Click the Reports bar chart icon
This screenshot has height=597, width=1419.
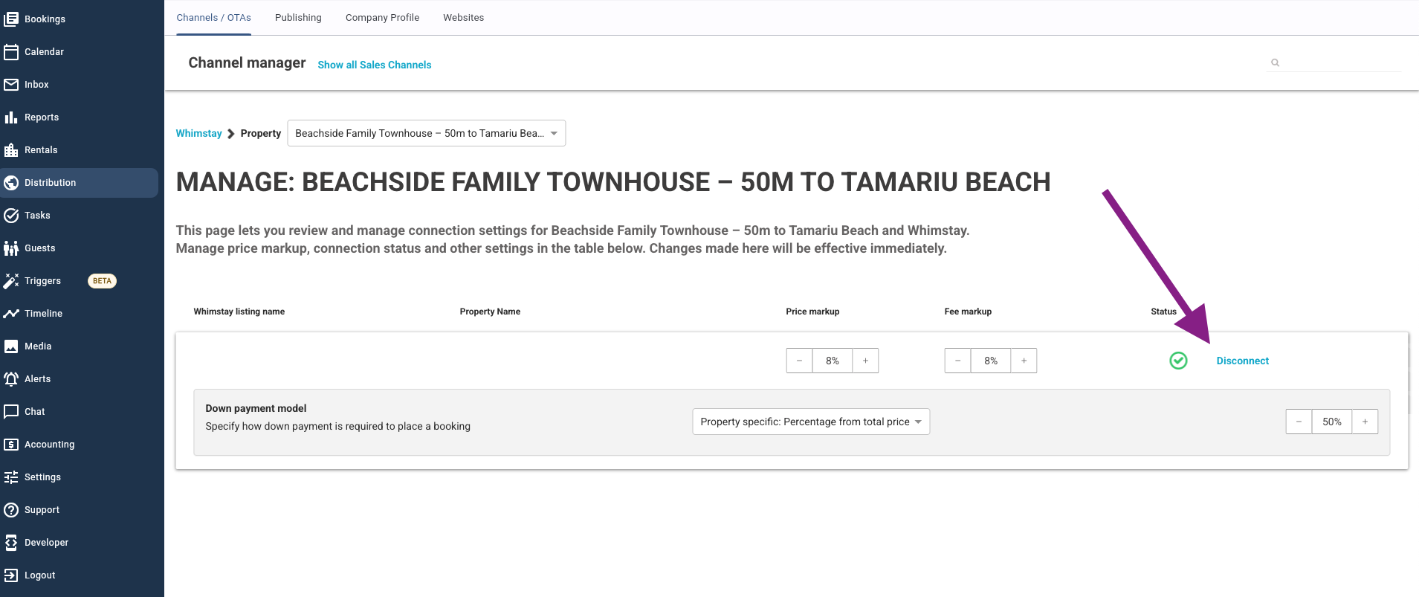(x=11, y=117)
